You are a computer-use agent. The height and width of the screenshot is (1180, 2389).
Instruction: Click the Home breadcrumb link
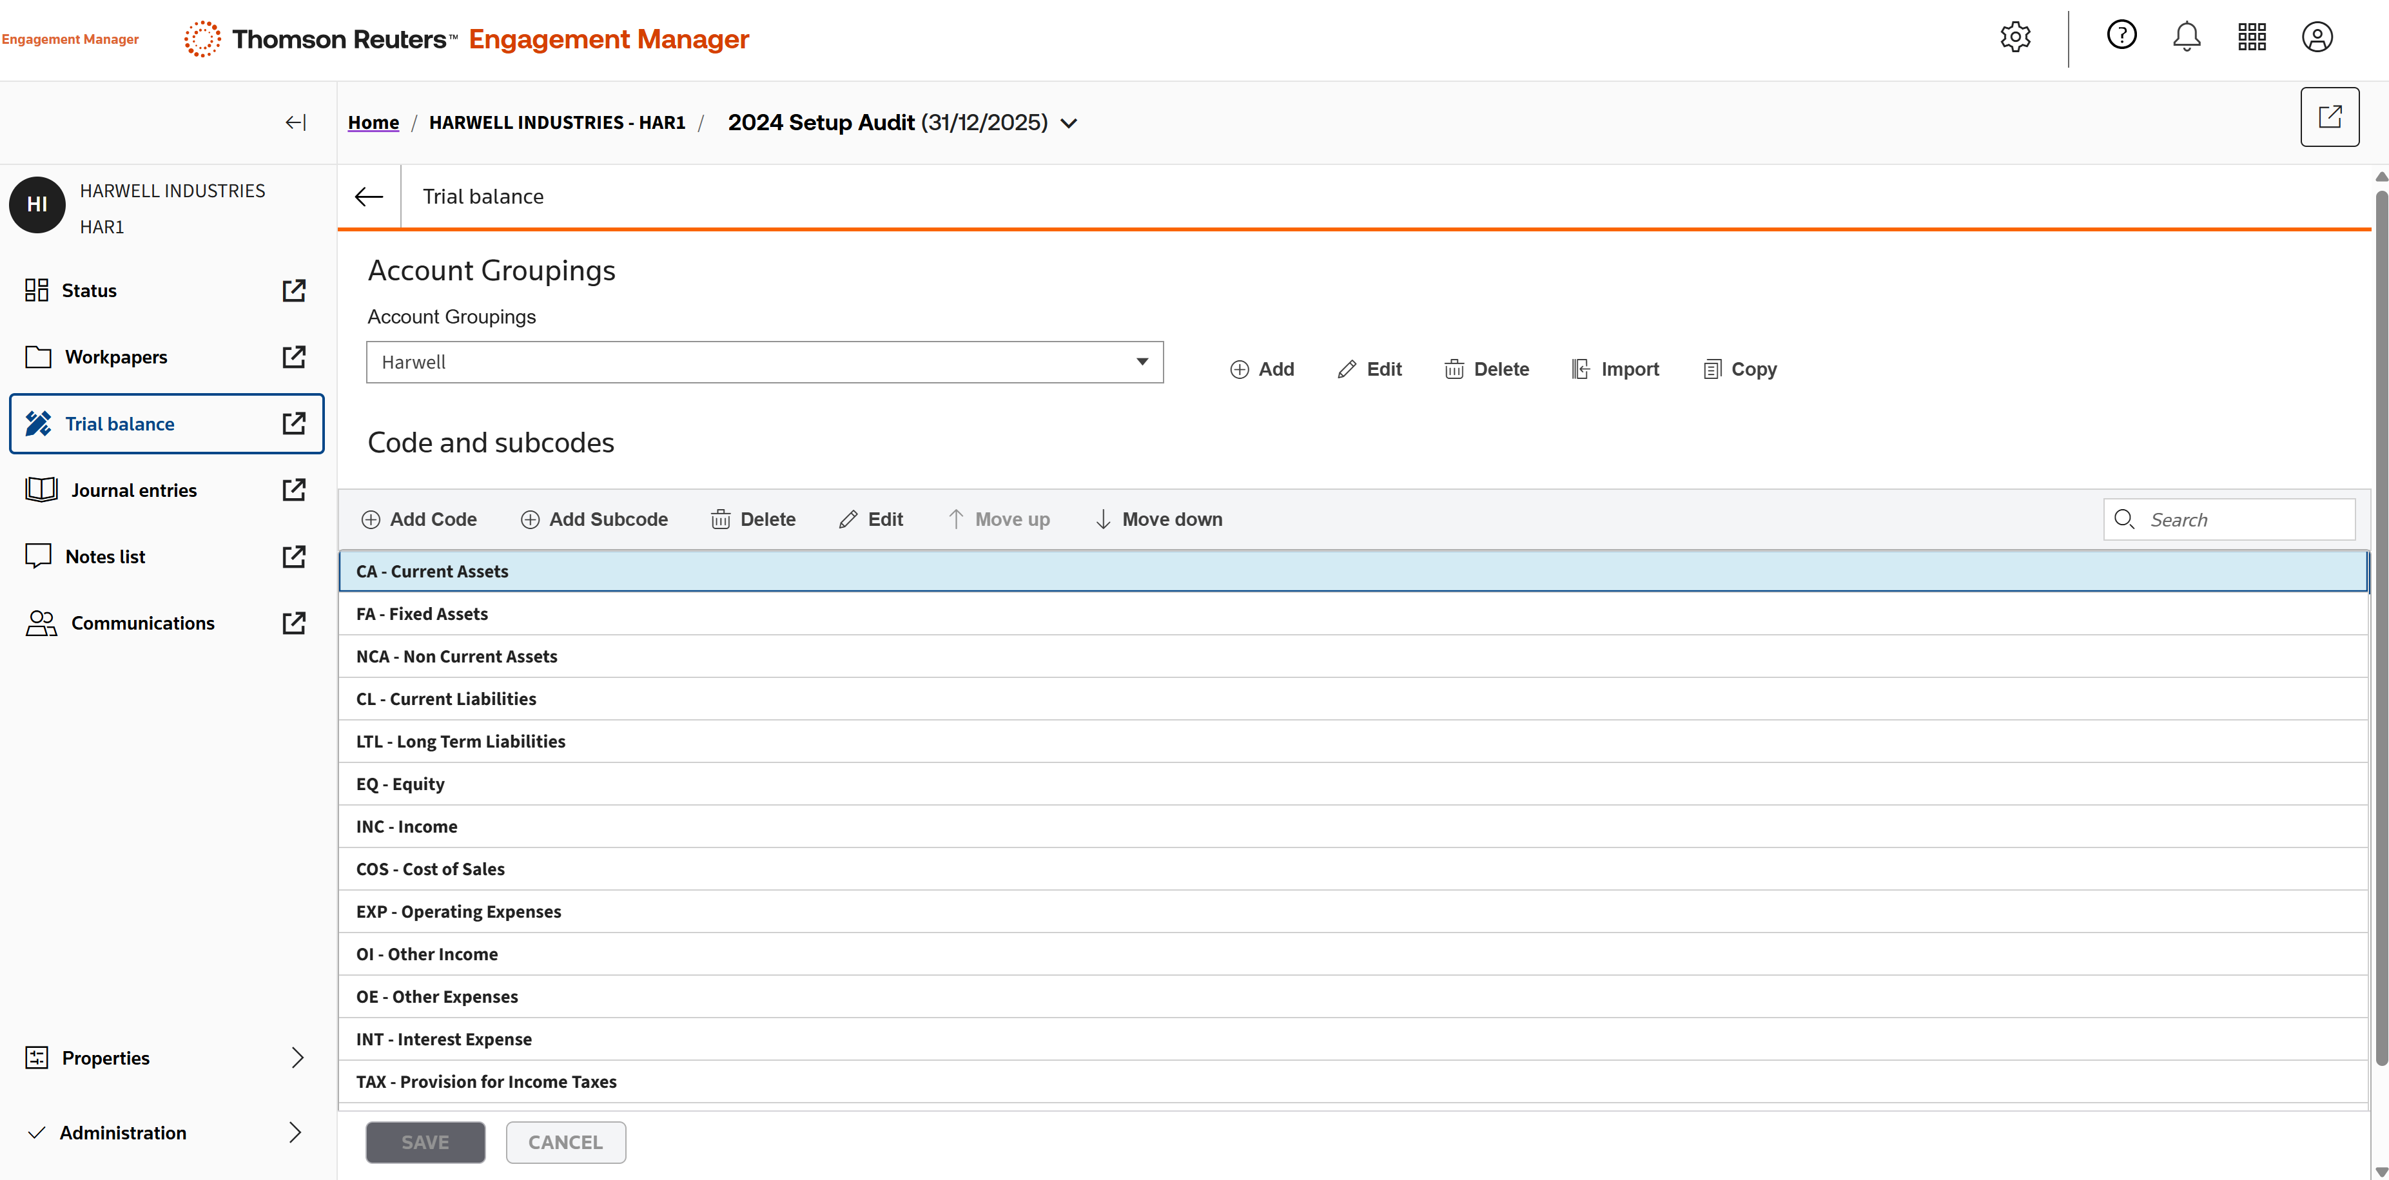(373, 122)
